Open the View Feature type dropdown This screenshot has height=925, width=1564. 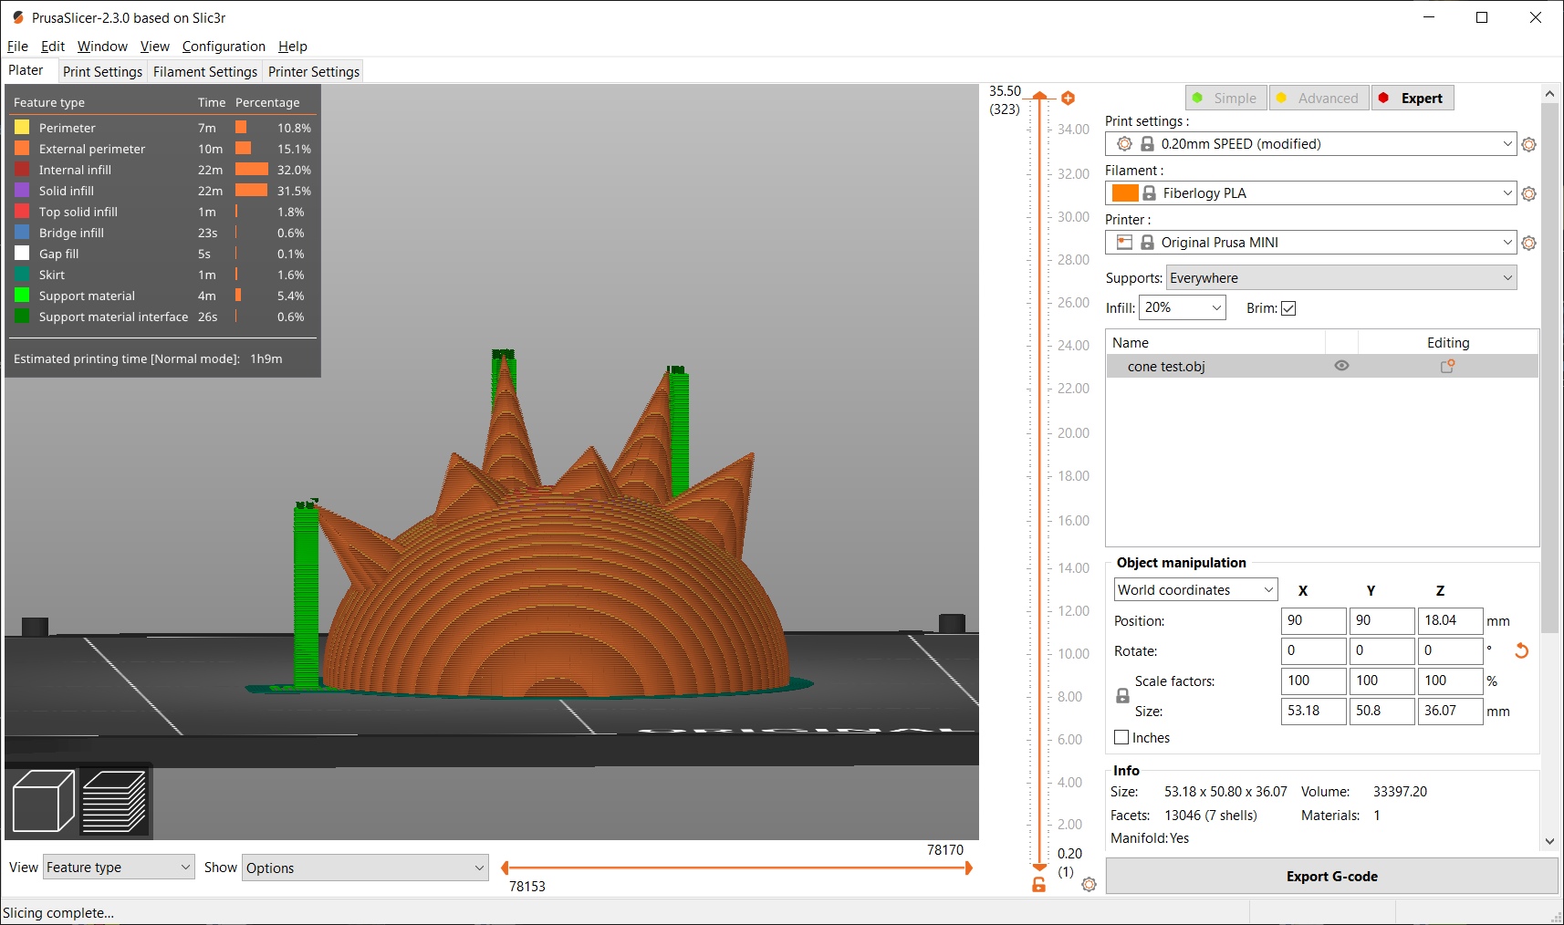[119, 868]
